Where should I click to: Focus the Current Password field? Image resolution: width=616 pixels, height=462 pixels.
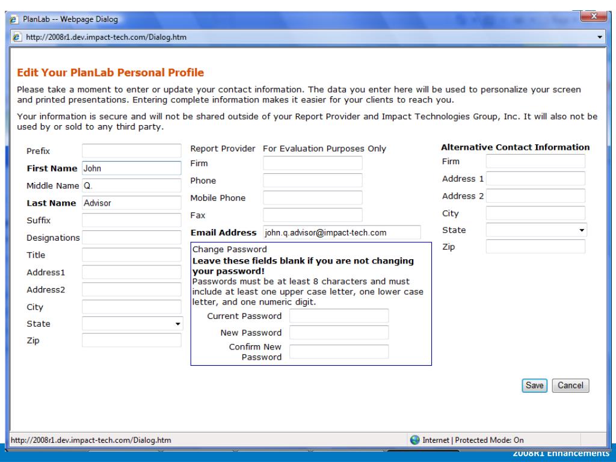[339, 316]
